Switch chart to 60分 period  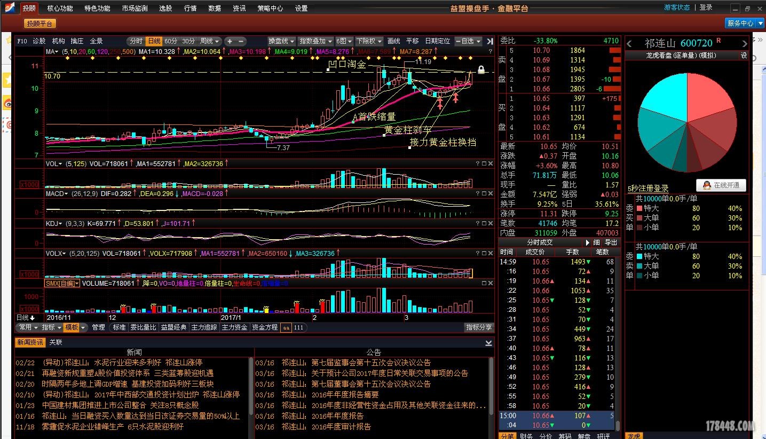point(171,41)
